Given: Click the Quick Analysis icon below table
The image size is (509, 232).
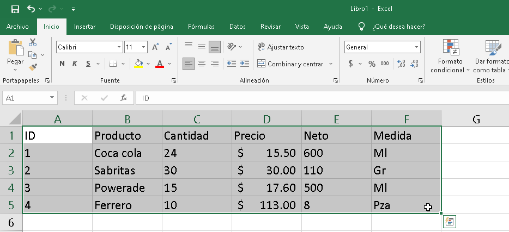Looking at the screenshot, I should point(450,222).
